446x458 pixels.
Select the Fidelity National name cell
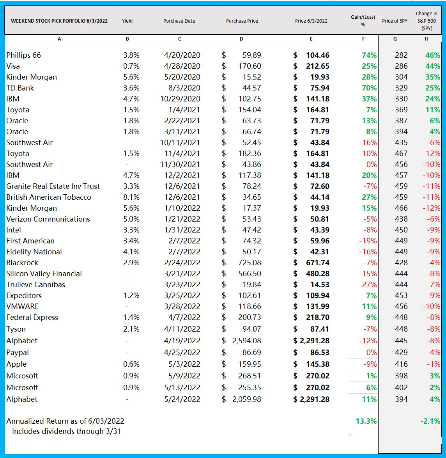coord(34,252)
